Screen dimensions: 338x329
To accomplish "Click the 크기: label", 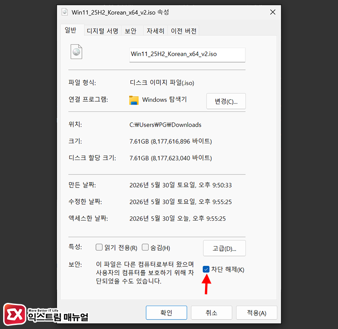I will click(75, 141).
